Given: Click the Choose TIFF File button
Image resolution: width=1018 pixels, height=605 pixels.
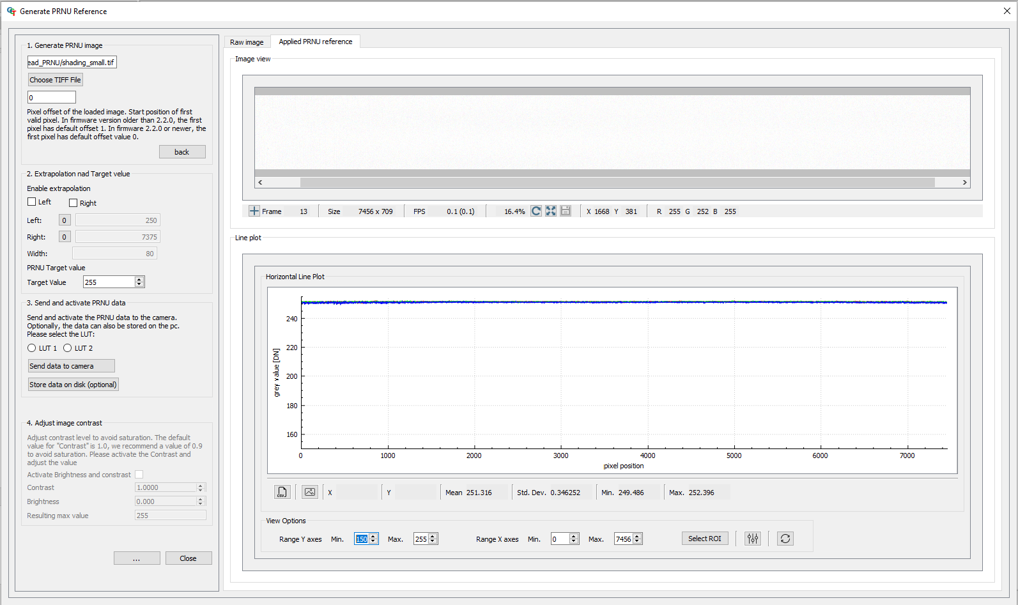Looking at the screenshot, I should tap(55, 80).
